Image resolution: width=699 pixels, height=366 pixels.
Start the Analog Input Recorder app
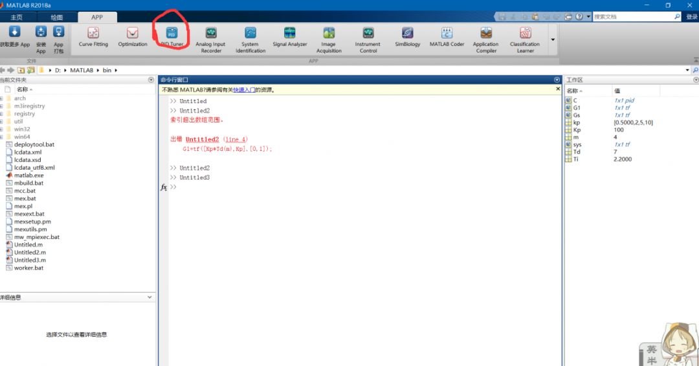pos(210,40)
